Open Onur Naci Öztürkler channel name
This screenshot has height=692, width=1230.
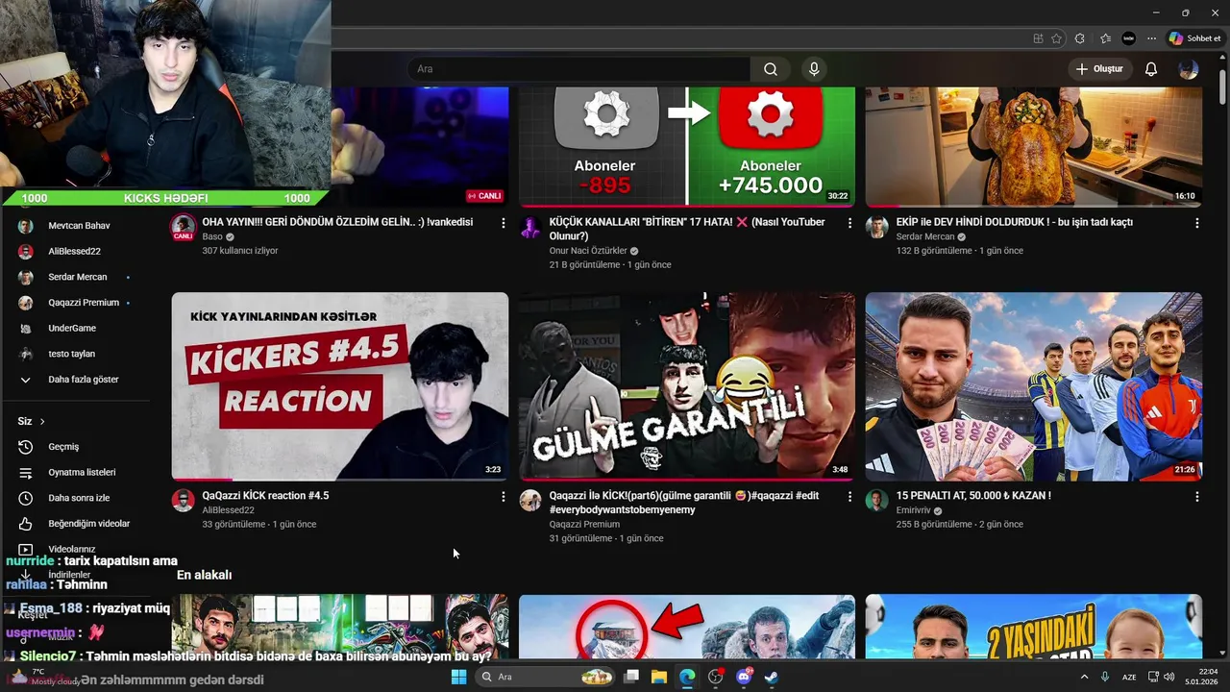(588, 251)
